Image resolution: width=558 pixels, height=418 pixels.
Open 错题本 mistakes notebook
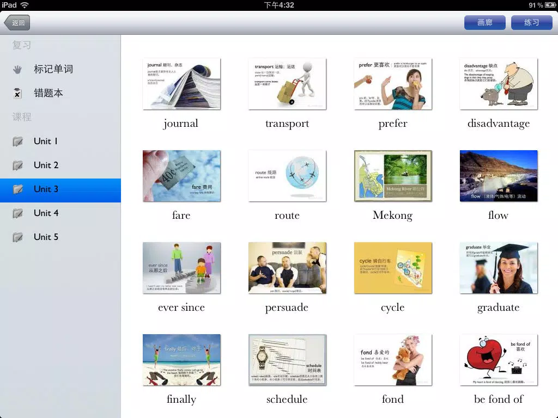[60, 93]
